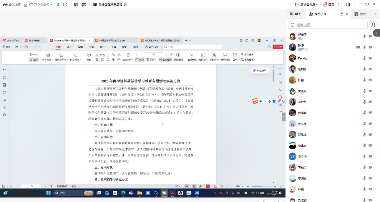Image resolution: width=380 pixels, height=202 pixels.
Task: Click the 搜索成员 search members field
Action: pos(328,25)
